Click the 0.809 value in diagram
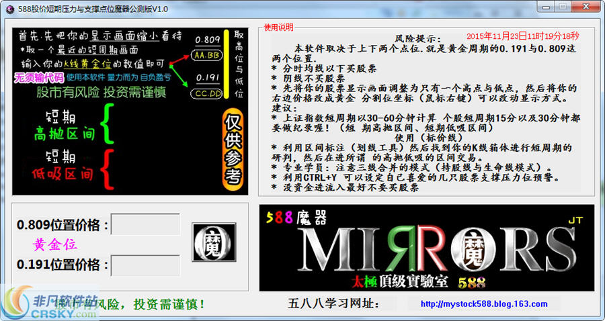The image size is (605, 321). tap(208, 40)
